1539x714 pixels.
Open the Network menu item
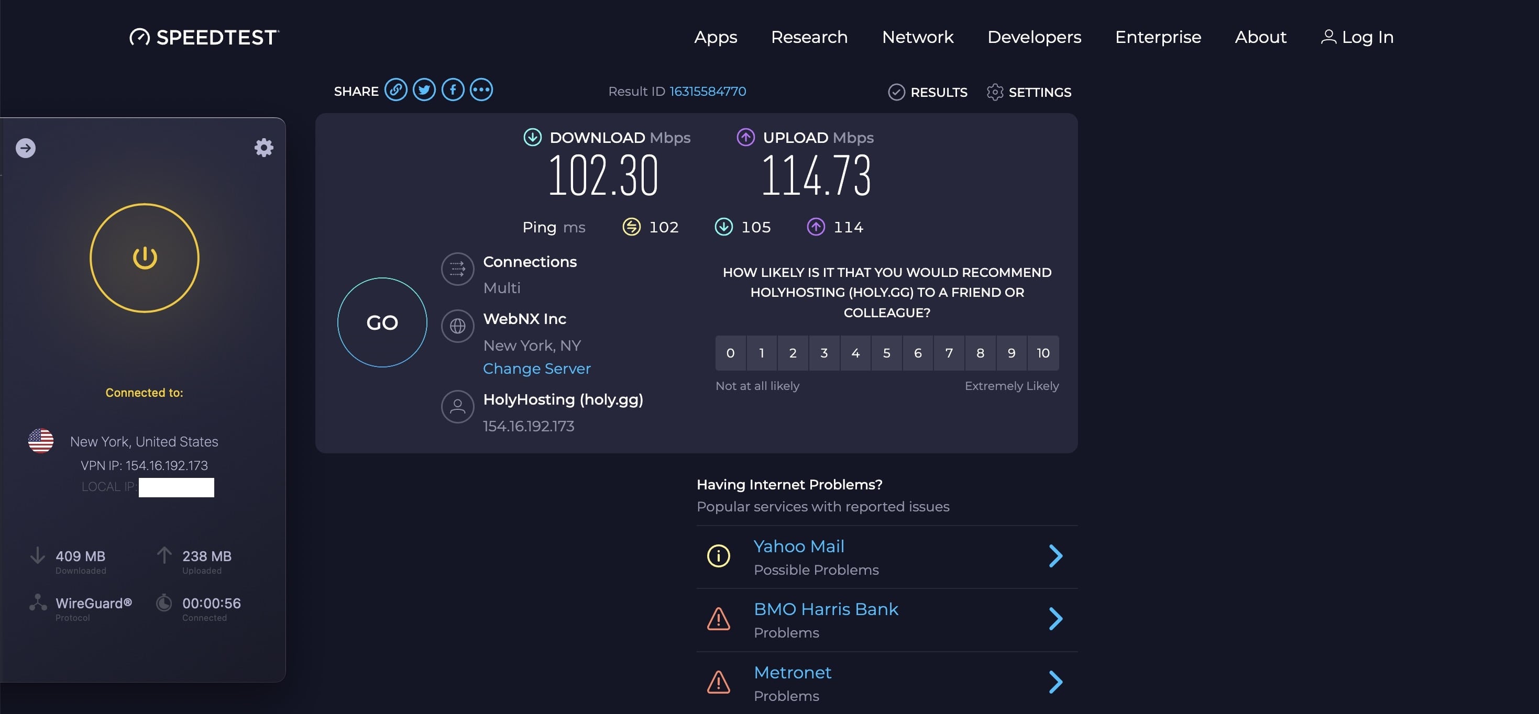click(918, 37)
